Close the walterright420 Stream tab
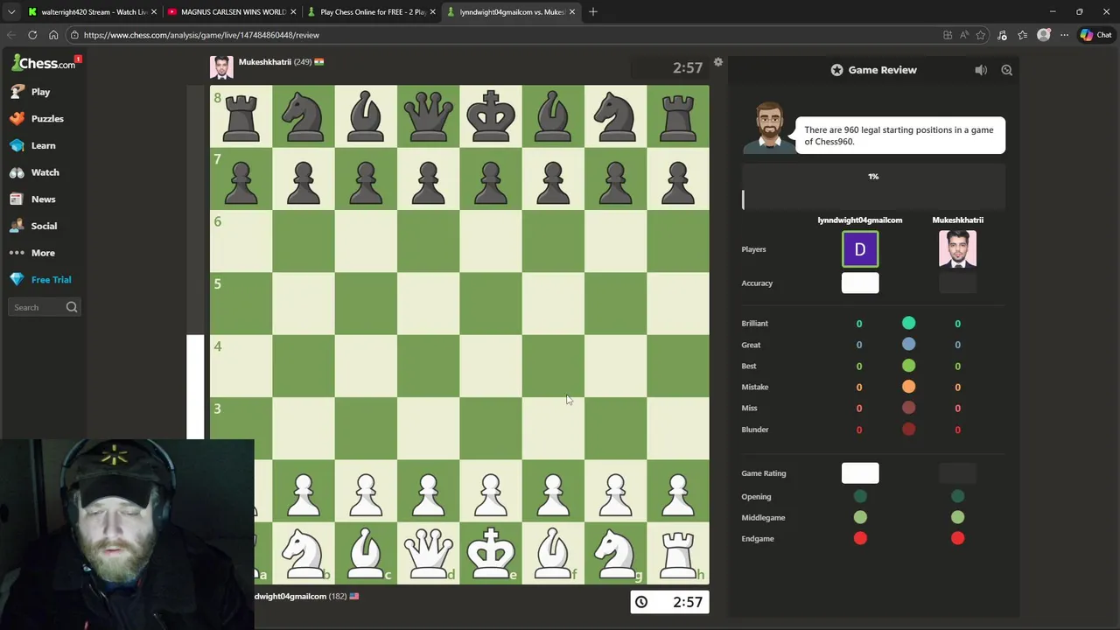This screenshot has width=1120, height=630. click(152, 11)
